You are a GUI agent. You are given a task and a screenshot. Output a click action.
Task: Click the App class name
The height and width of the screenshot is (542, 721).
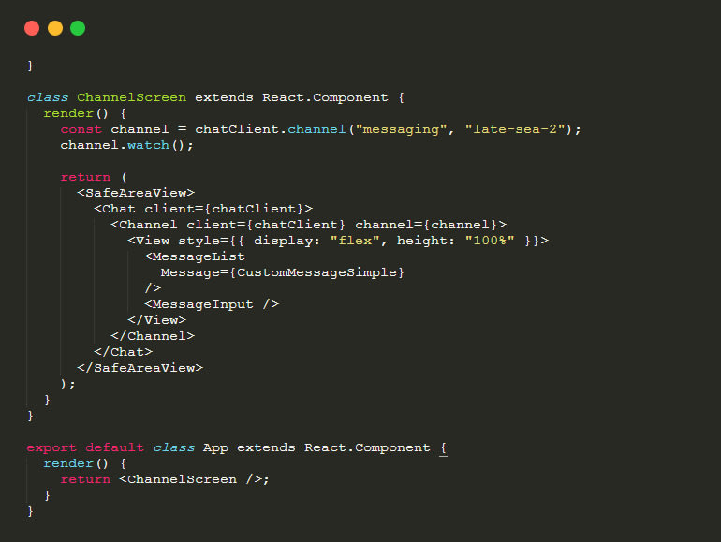click(215, 447)
